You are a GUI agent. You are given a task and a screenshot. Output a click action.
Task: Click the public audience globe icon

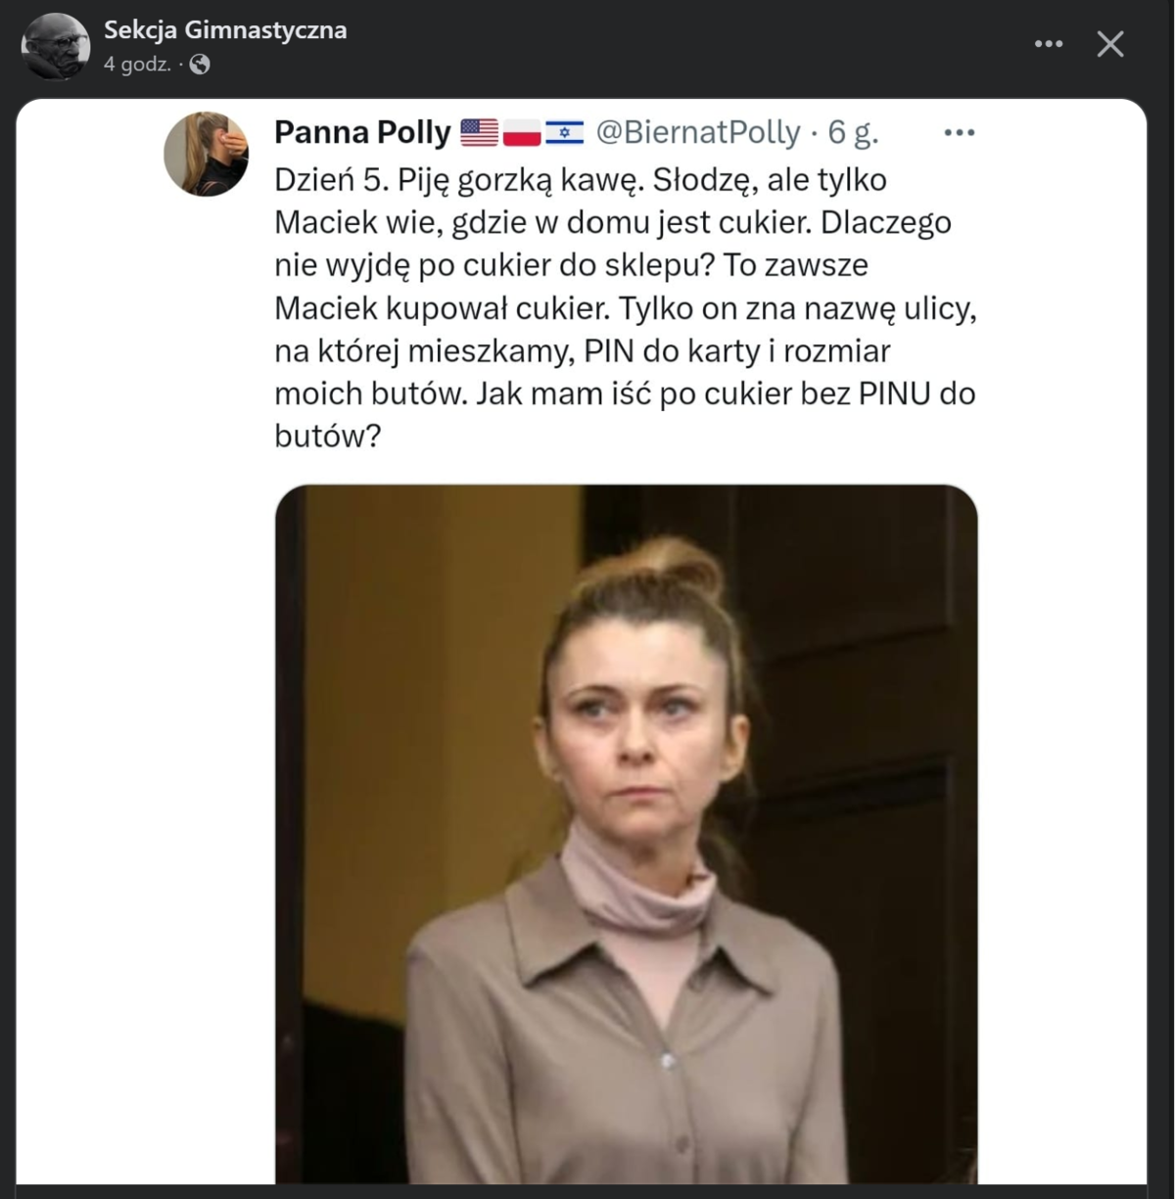[200, 65]
